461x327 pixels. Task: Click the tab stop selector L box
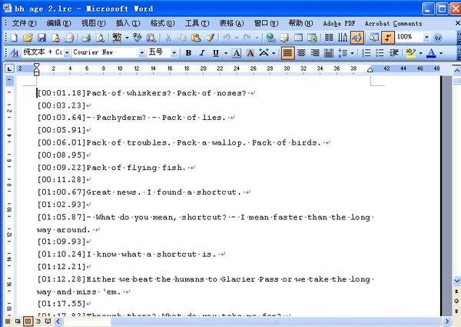pyautogui.click(x=9, y=69)
